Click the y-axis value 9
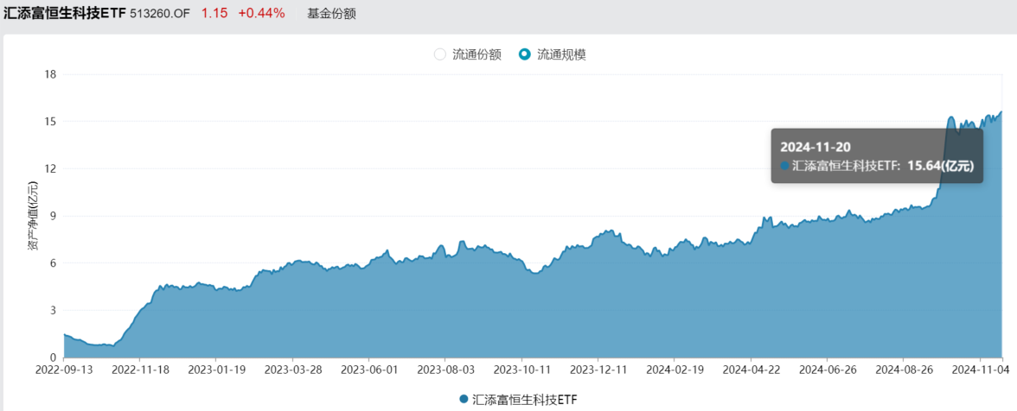Image resolution: width=1017 pixels, height=411 pixels. (54, 216)
